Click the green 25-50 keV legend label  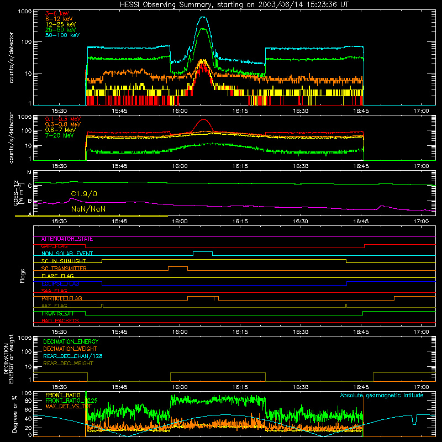point(61,30)
